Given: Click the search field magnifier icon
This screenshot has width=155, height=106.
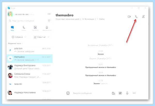Looking at the screenshot, I should 10,21.
